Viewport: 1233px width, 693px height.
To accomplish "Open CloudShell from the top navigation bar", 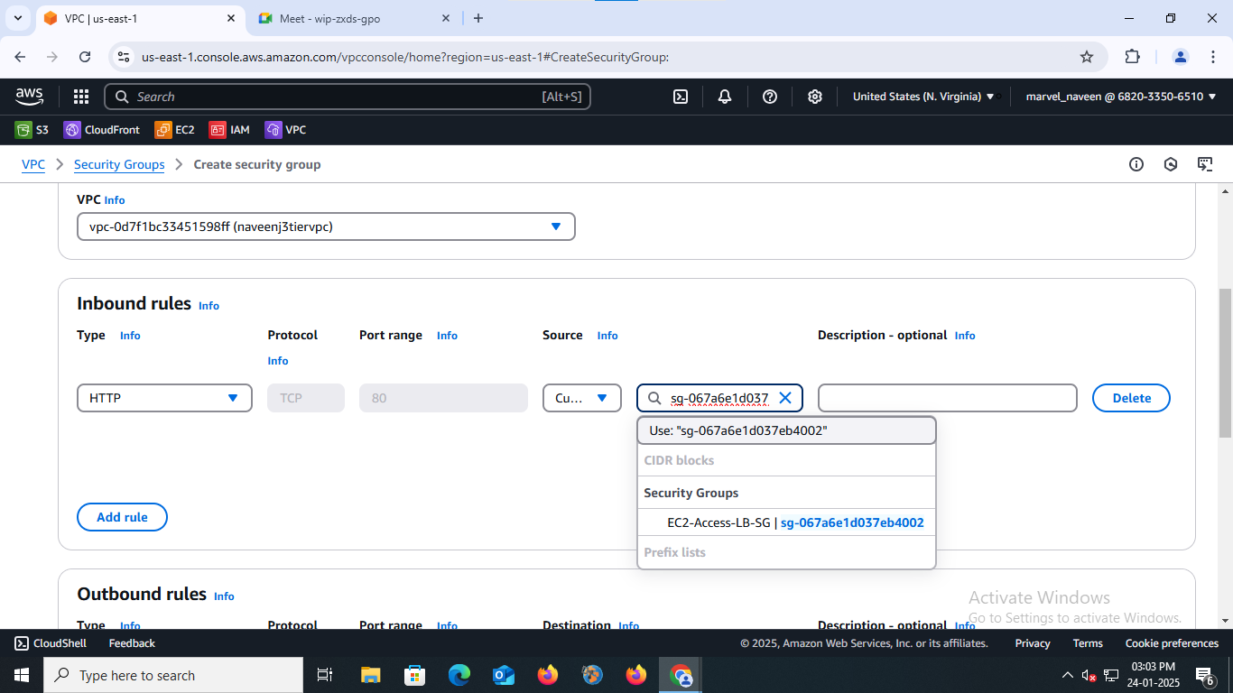I will tap(681, 97).
